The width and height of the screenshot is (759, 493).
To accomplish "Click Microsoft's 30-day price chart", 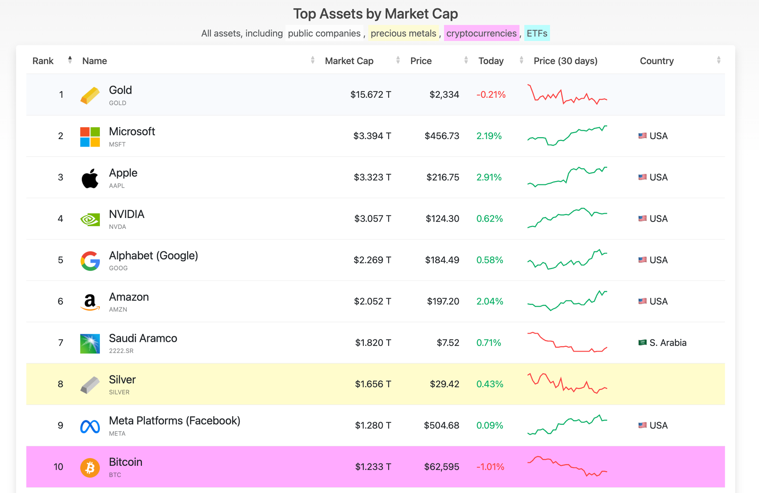I will [567, 136].
